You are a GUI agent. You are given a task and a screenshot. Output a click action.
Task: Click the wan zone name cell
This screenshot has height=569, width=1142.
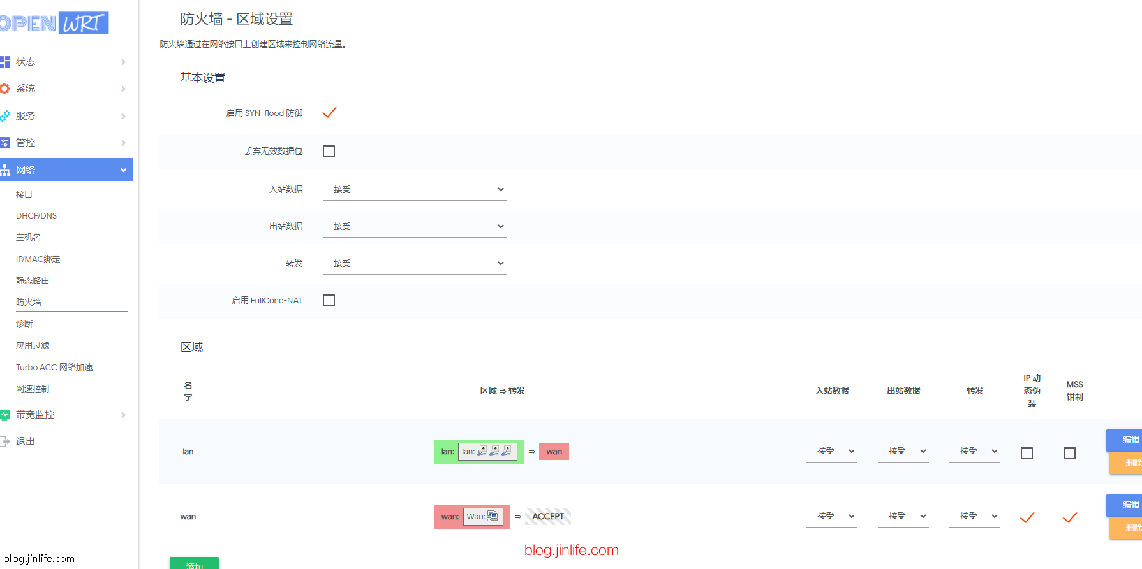coord(188,517)
